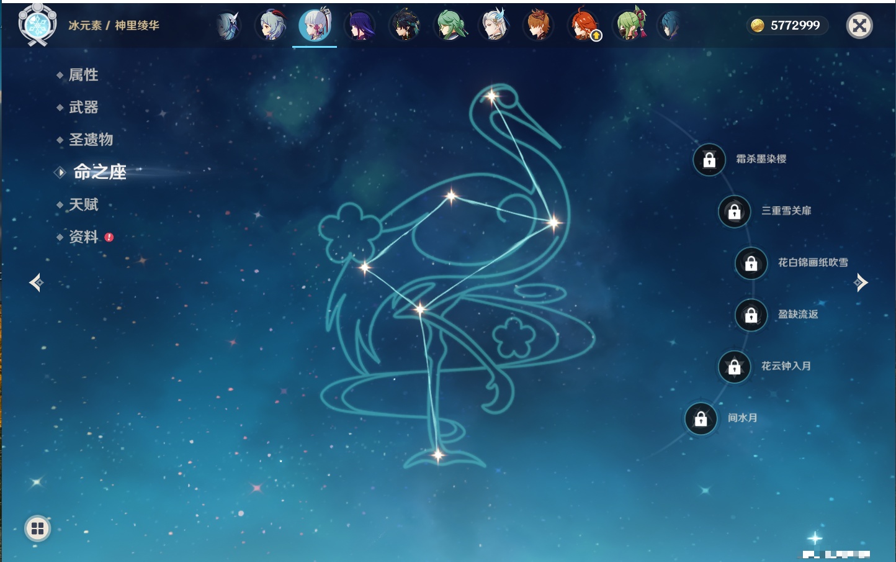This screenshot has width=896, height=562.
Task: Open the locked 霜杀墨染樱 constellation node
Action: (709, 160)
